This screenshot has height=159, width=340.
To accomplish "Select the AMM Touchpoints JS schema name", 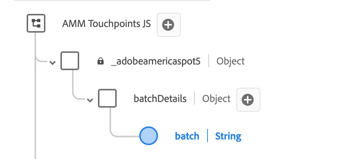I will coord(107,24).
